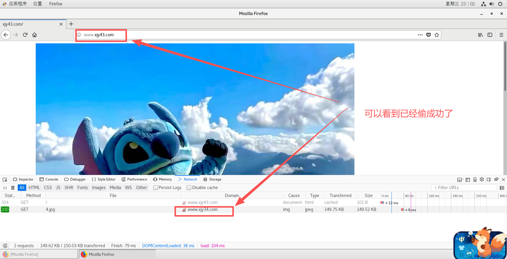This screenshot has height=259, width=507.
Task: Close the developer tools panel
Action: click(x=504, y=179)
